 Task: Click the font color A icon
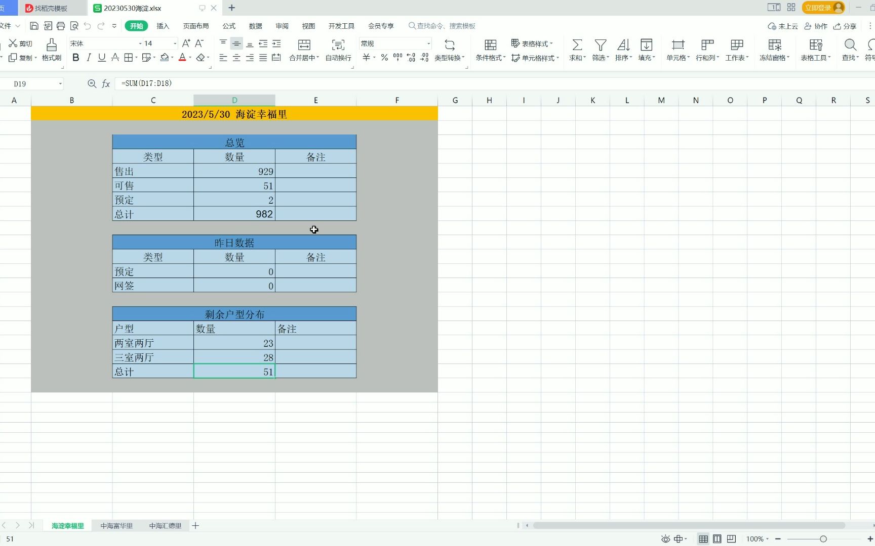point(182,58)
